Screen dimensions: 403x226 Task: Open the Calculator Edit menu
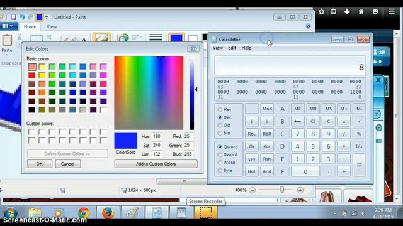(232, 48)
